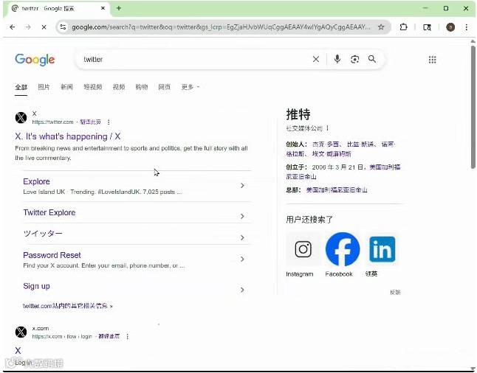Viewport: 477px width, 373px height.
Task: Translate the twitter.com result page
Action: tap(90, 122)
